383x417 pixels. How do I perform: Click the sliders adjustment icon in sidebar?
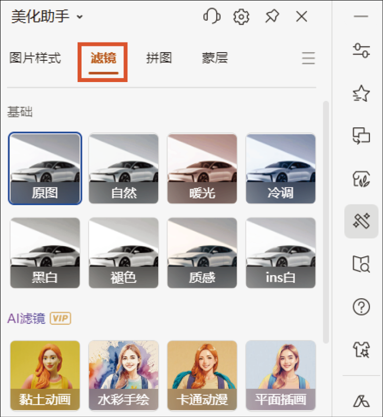pyautogui.click(x=361, y=50)
